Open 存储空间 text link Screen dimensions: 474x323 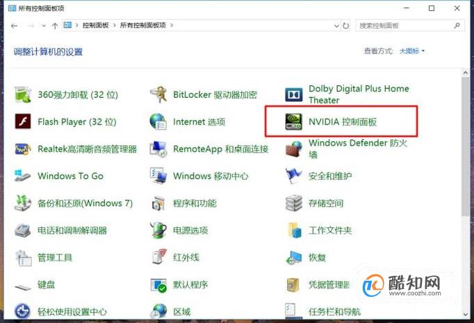326,203
